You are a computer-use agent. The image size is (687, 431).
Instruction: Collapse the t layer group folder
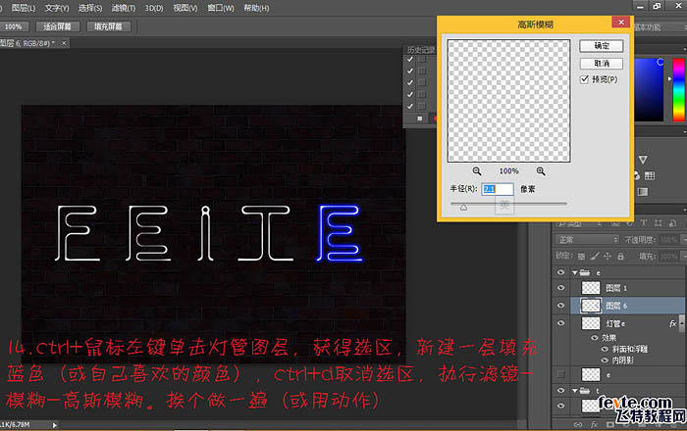(574, 391)
